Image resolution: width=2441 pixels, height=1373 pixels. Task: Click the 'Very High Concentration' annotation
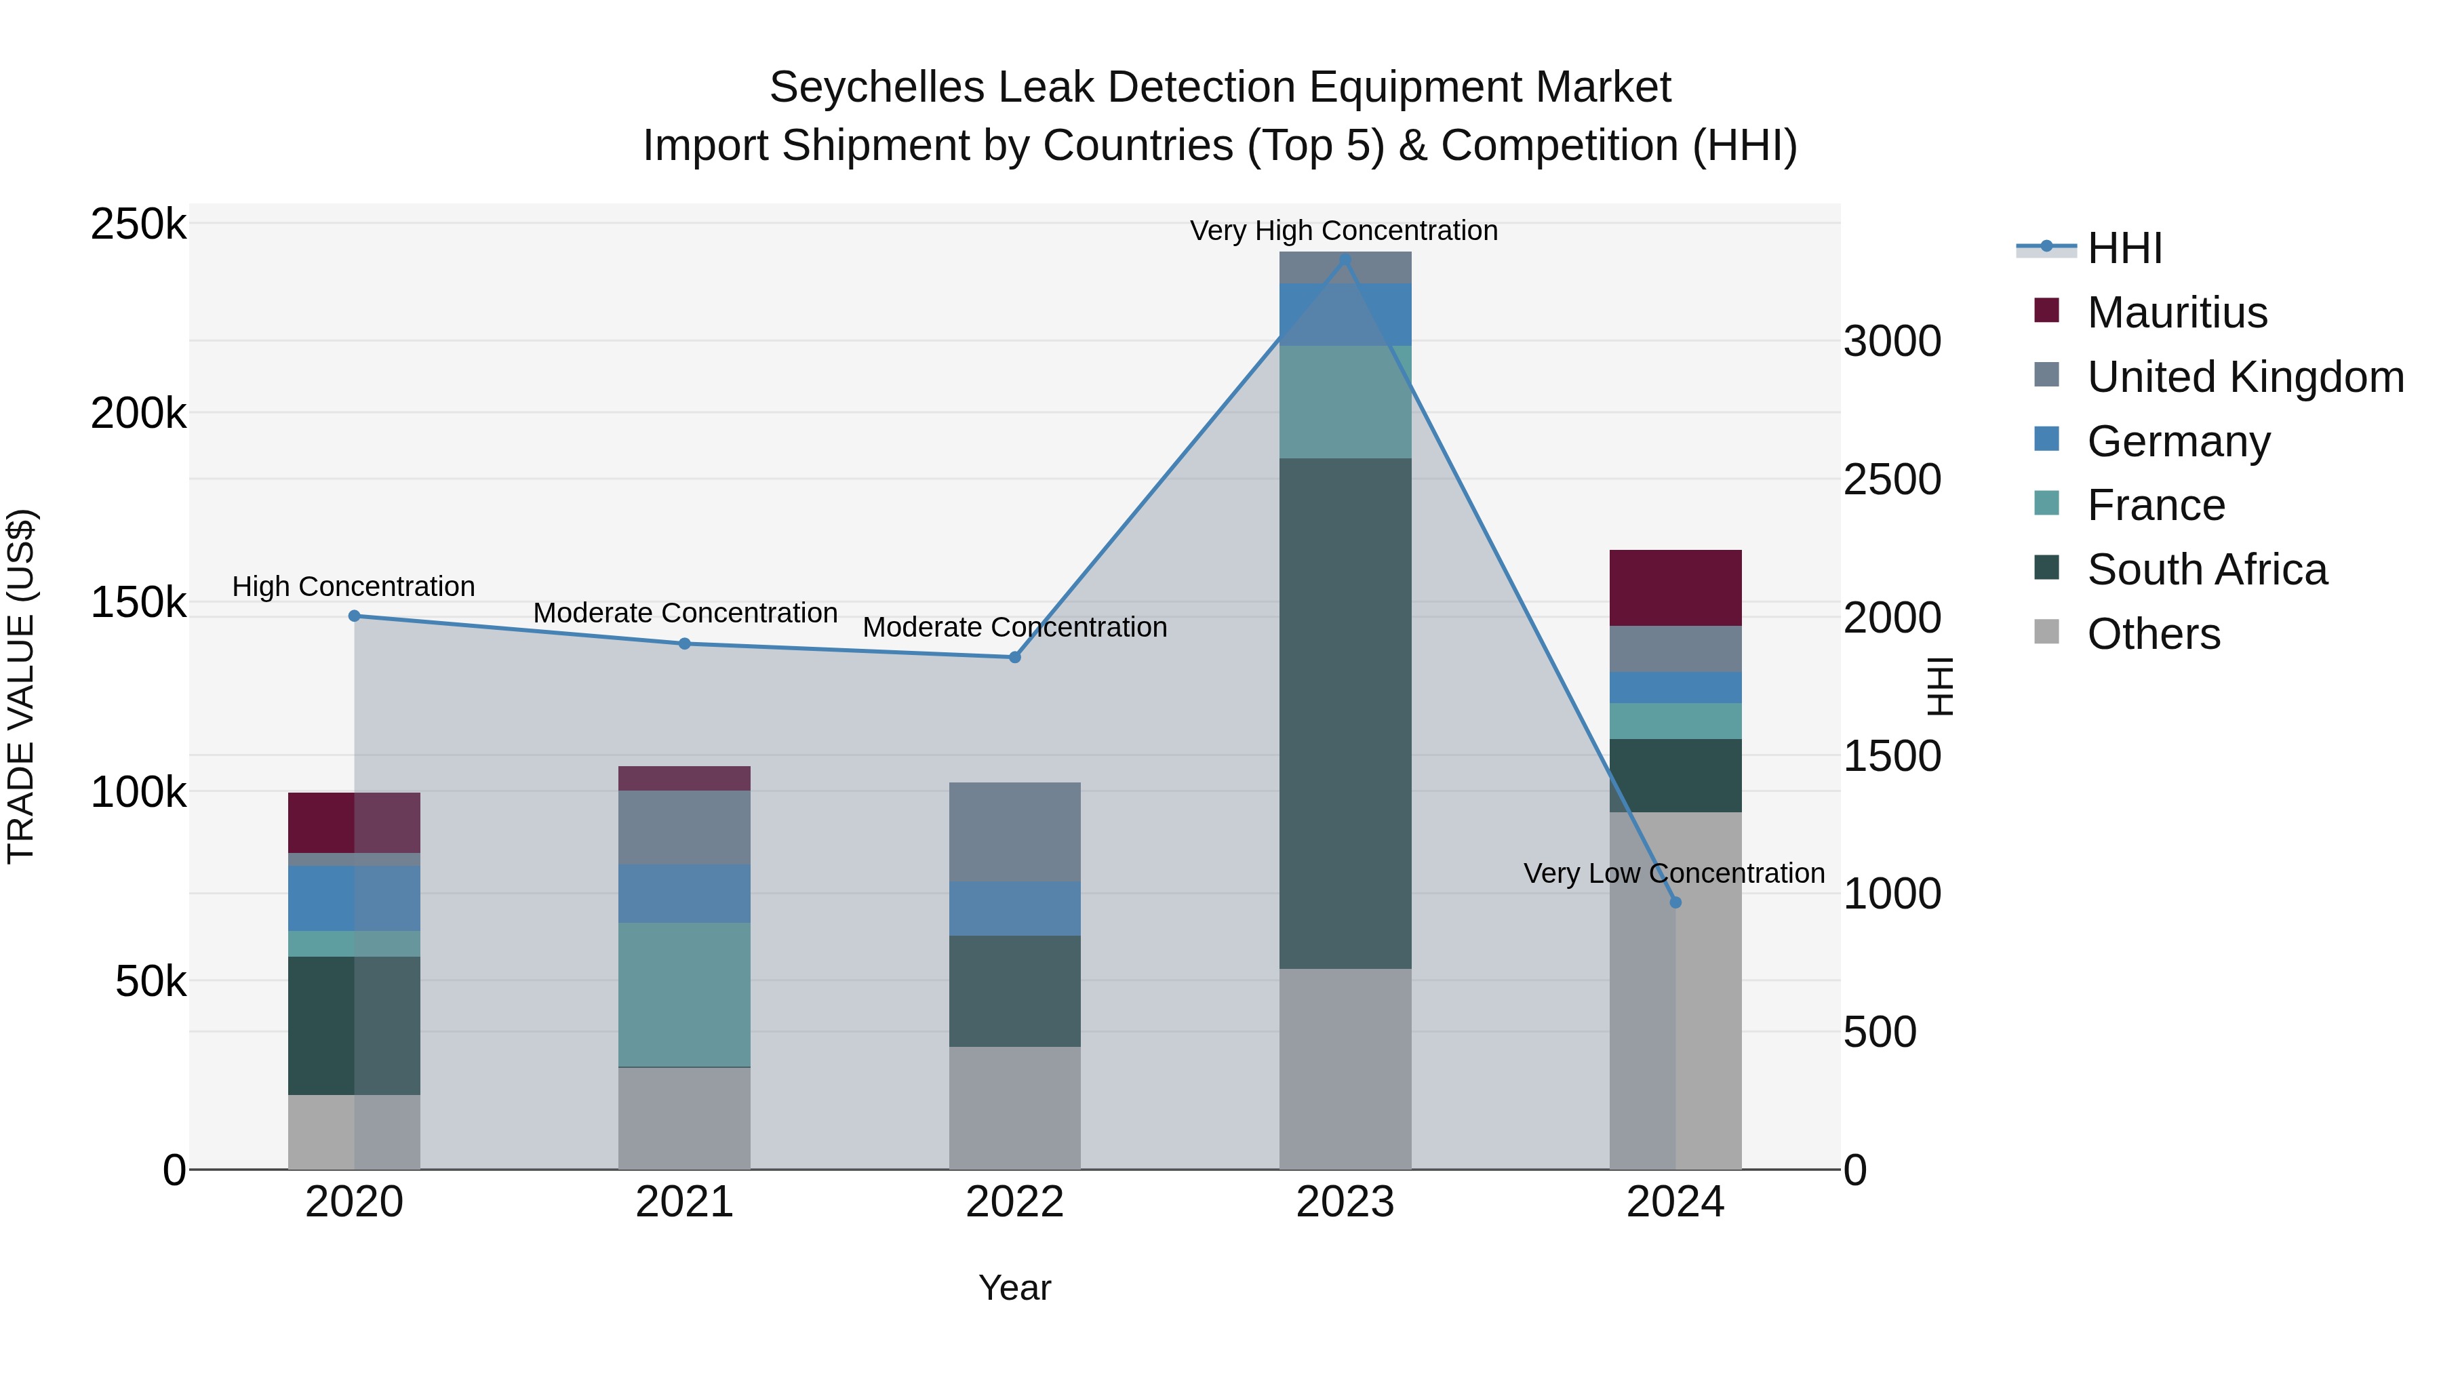click(x=1344, y=231)
